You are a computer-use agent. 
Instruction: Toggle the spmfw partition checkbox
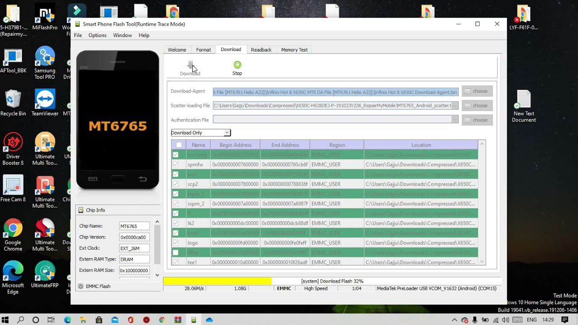pyautogui.click(x=176, y=164)
